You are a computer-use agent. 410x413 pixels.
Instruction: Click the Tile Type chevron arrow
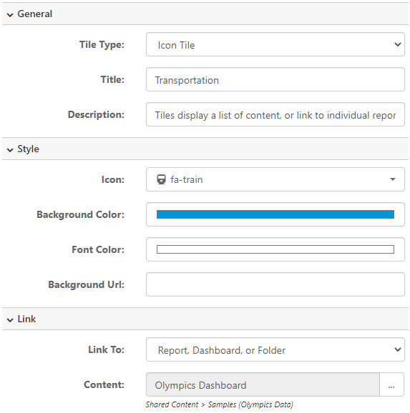[x=398, y=44]
